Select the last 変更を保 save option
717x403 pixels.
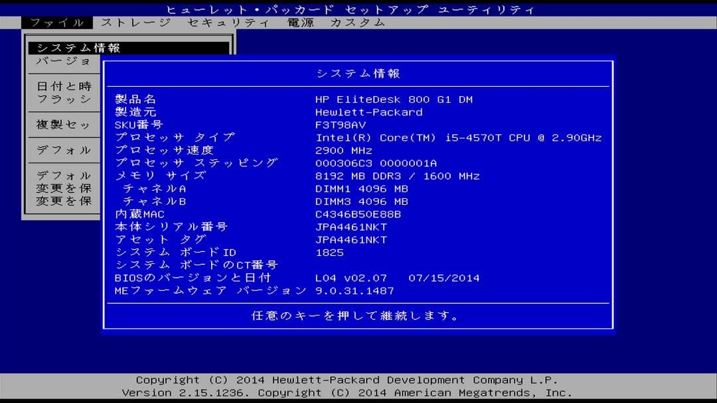point(63,201)
